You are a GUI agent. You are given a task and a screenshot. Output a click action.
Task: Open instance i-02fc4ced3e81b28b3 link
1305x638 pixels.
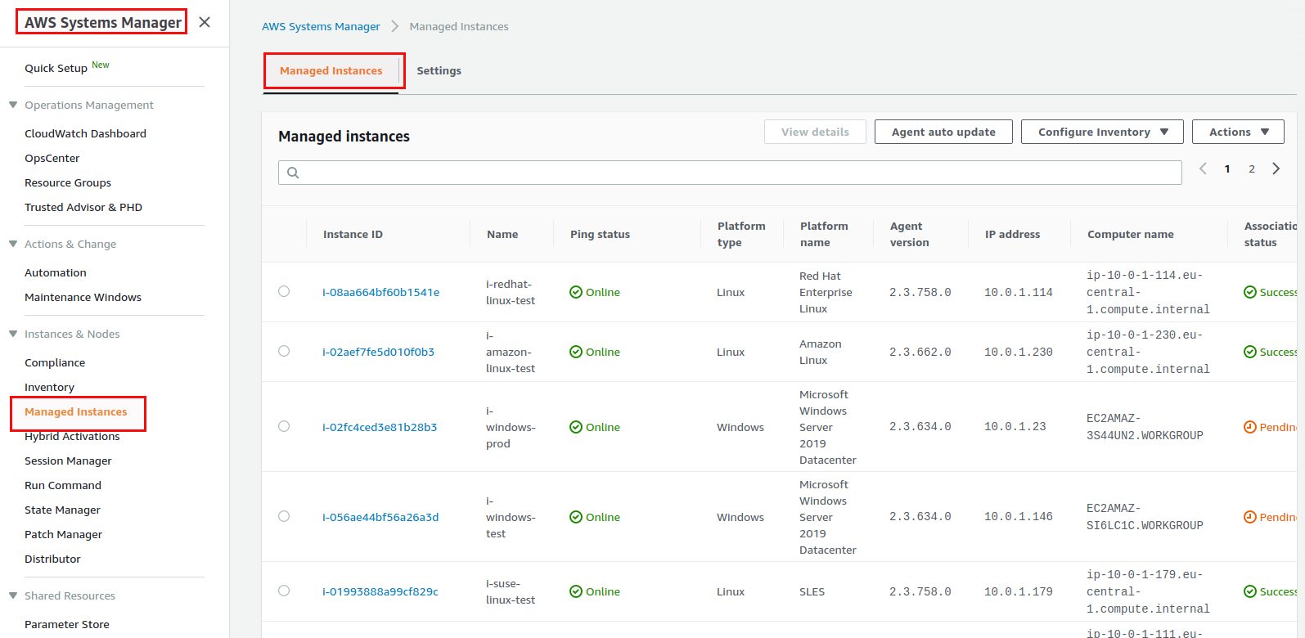(380, 427)
